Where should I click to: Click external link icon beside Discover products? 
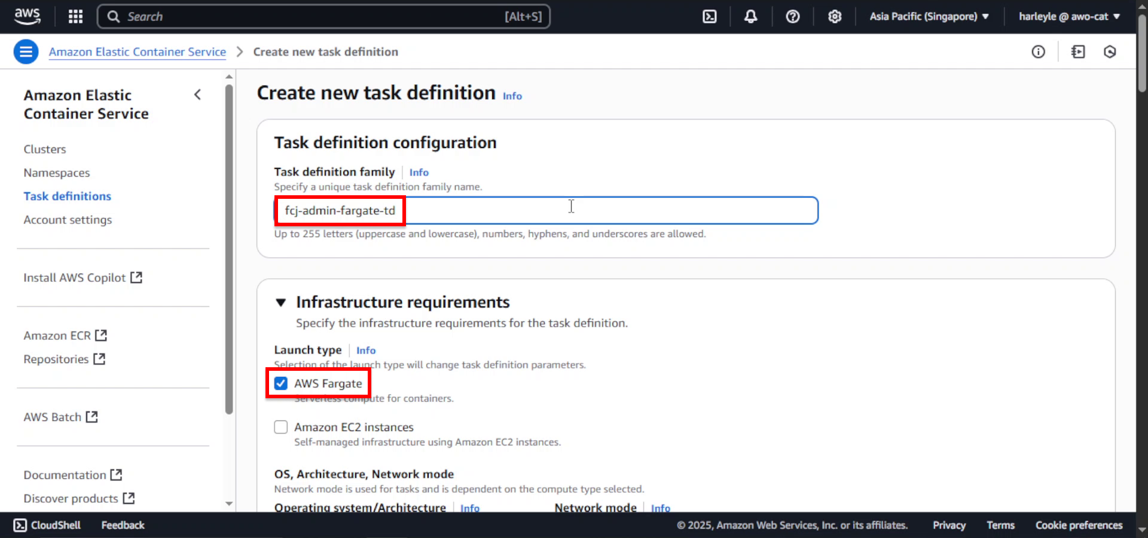129,497
